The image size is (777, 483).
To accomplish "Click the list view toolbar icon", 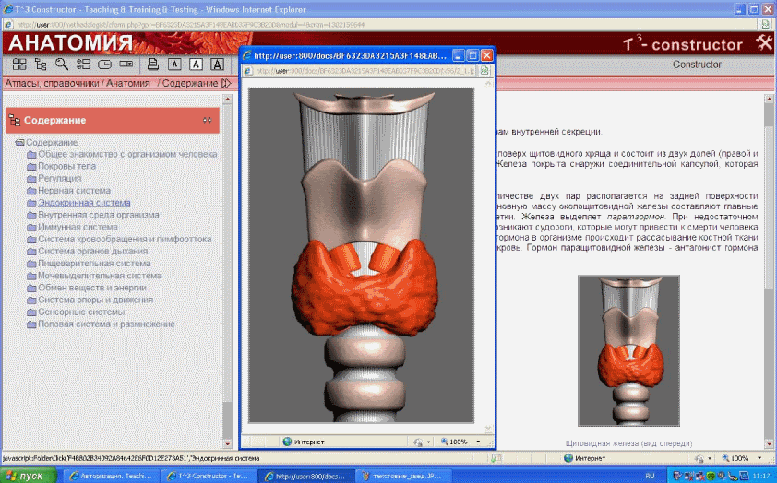I will pos(84,65).
